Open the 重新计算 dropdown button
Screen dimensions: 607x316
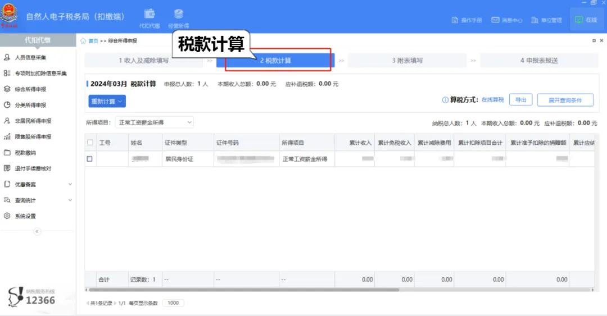(107, 102)
